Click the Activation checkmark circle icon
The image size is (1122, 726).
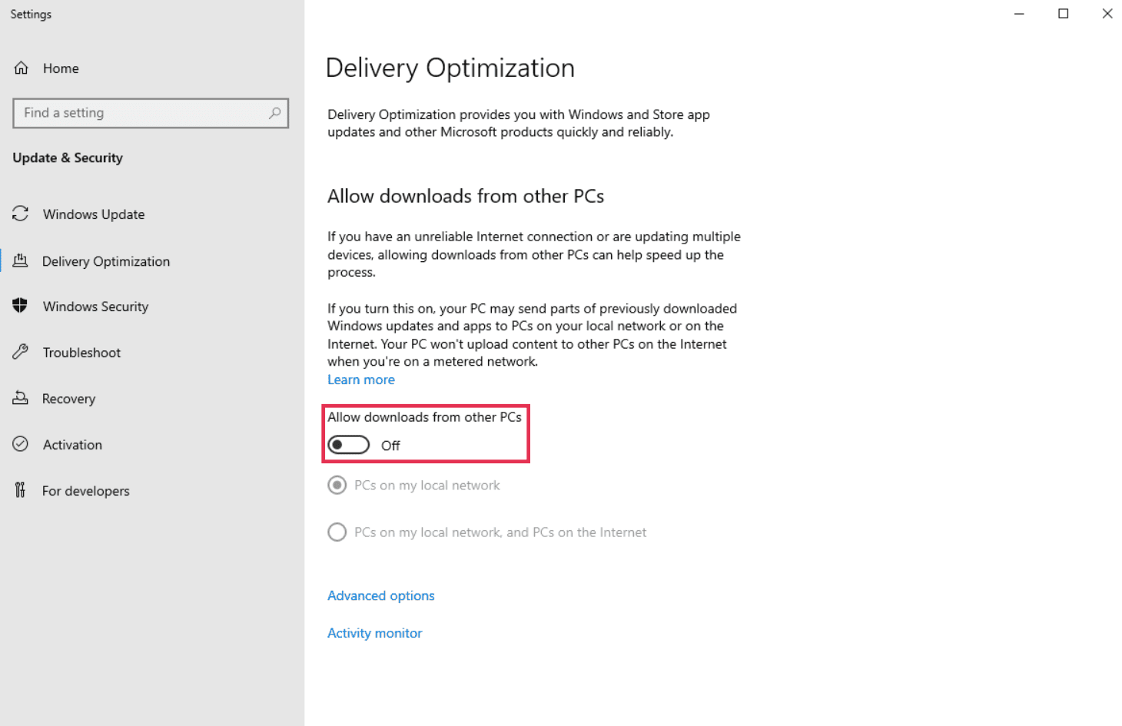click(21, 444)
